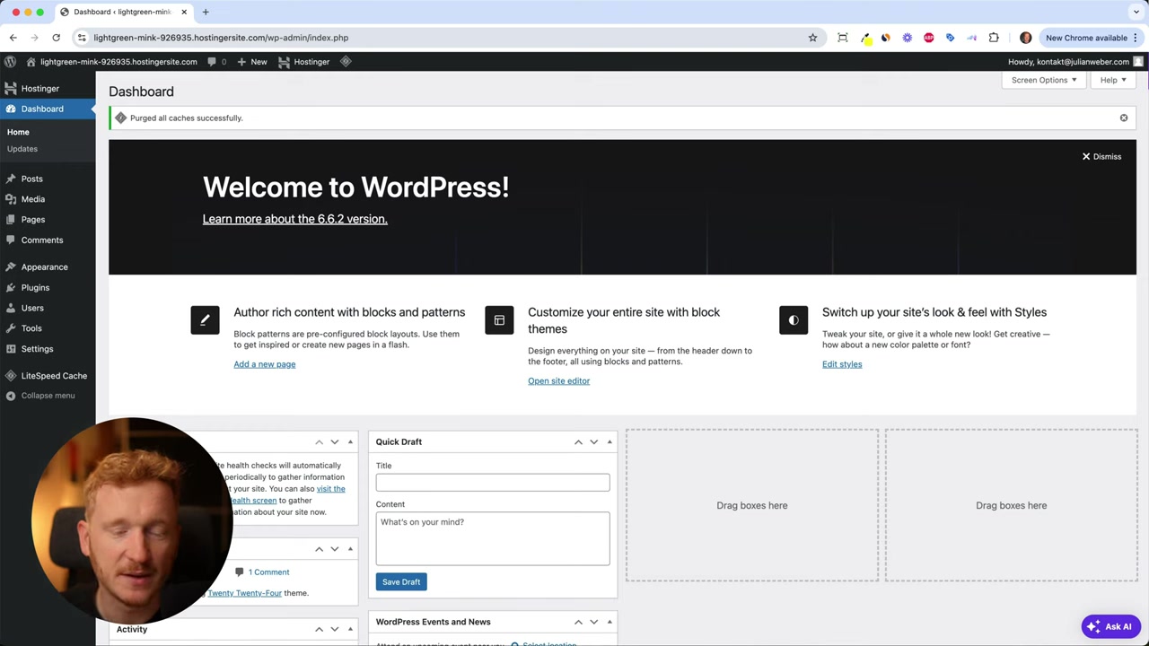1149x646 pixels.
Task: Click the Add a new page link
Action: pyautogui.click(x=264, y=364)
